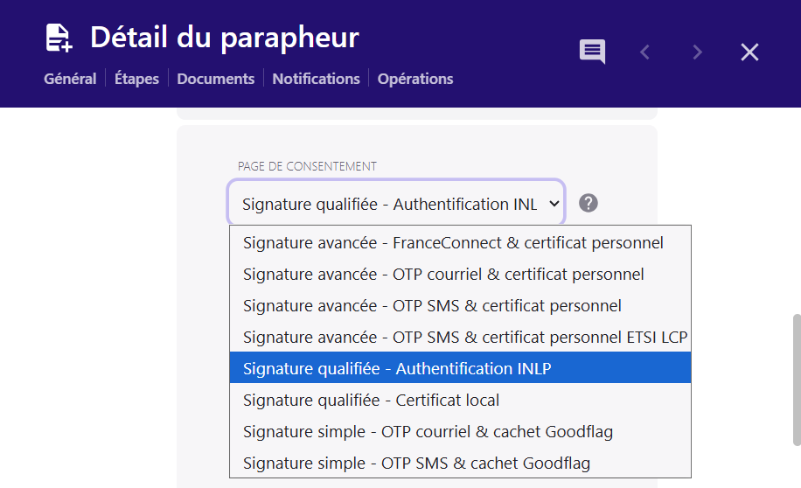This screenshot has width=801, height=488.
Task: Choose Signature avancée OTP courriel option
Action: point(443,274)
